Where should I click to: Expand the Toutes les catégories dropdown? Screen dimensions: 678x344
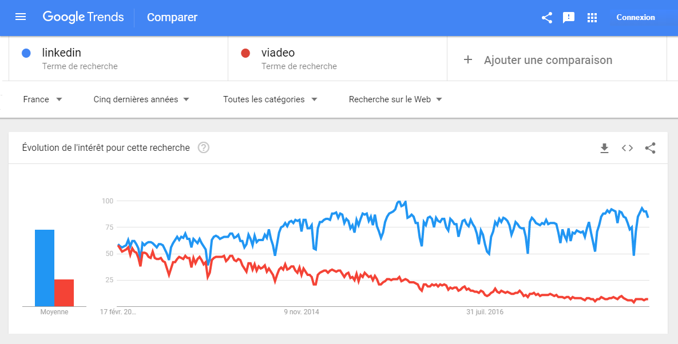tap(270, 99)
